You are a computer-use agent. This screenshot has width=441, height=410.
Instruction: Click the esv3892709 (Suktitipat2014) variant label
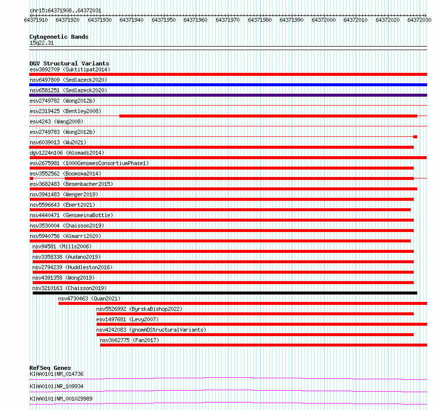pyautogui.click(x=70, y=69)
